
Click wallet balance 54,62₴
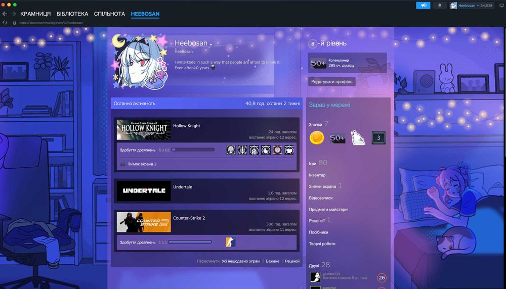pos(486,6)
